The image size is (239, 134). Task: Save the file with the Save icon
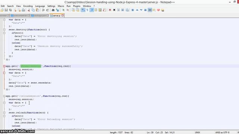[6, 10]
